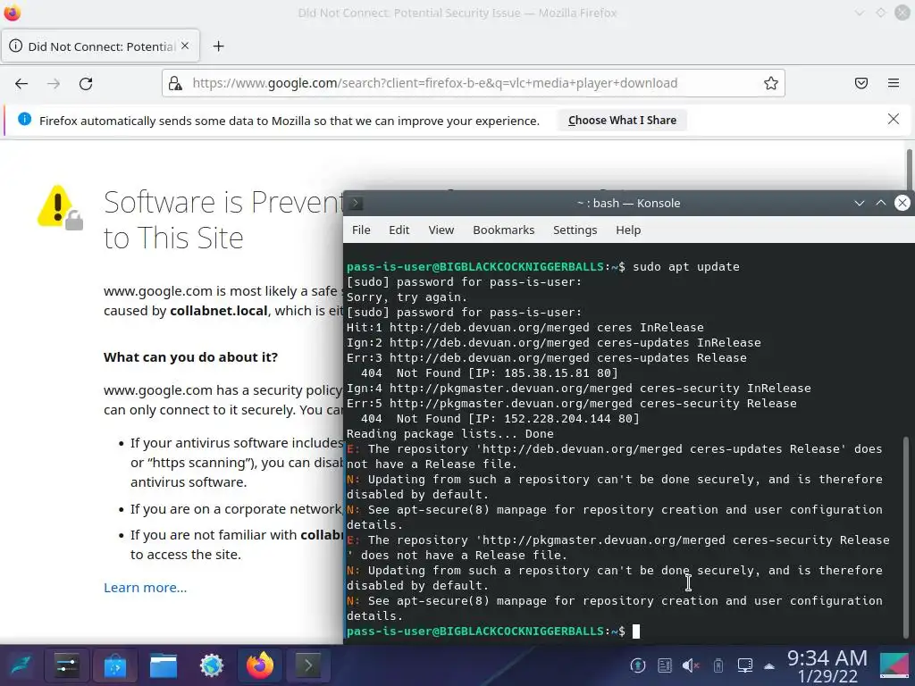This screenshot has width=915, height=686.
Task: Select the 'Did Not Connect: Potential' tab
Action: (100, 46)
